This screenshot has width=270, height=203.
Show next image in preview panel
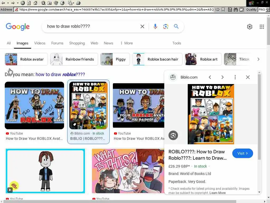[x=223, y=77]
